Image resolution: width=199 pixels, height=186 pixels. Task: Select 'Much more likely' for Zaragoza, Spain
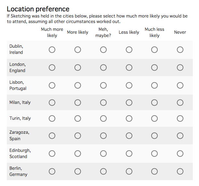[52, 136]
